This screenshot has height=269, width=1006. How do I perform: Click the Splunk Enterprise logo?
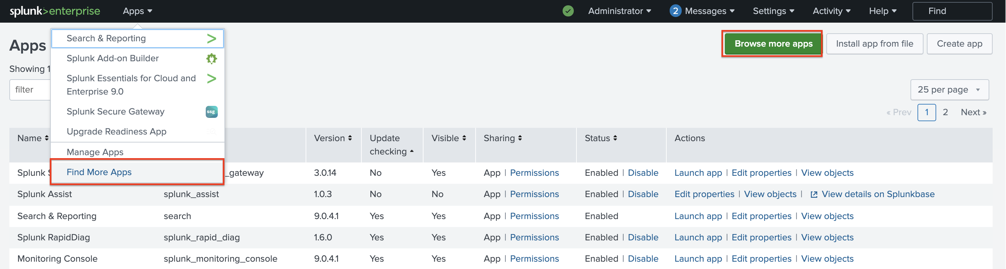click(55, 11)
